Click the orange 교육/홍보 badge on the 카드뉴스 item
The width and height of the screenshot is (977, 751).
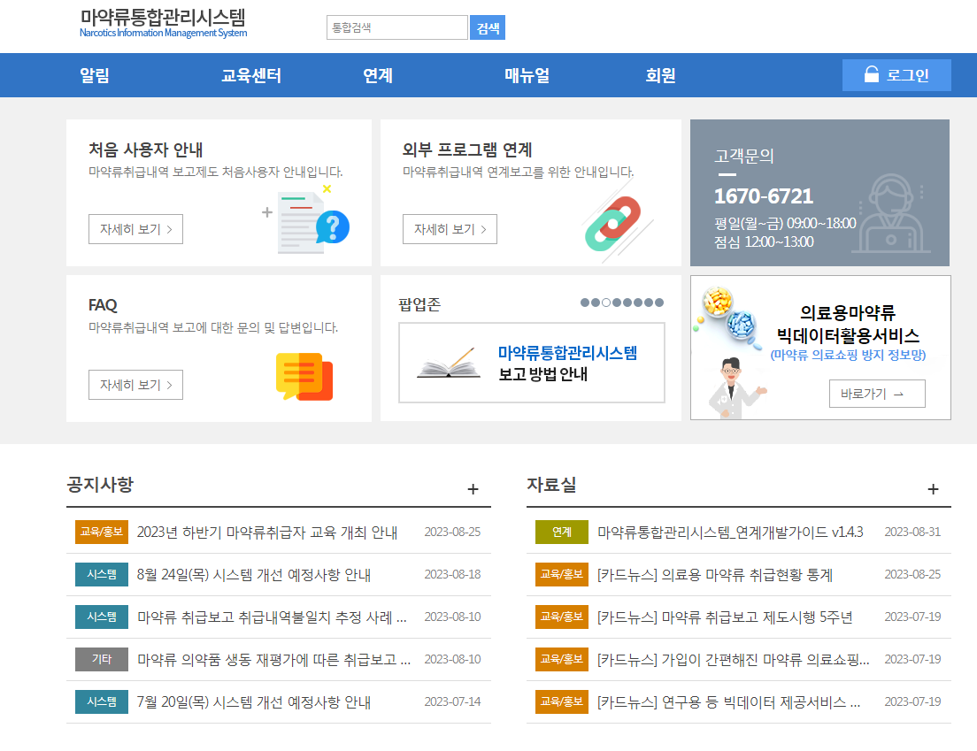point(561,574)
